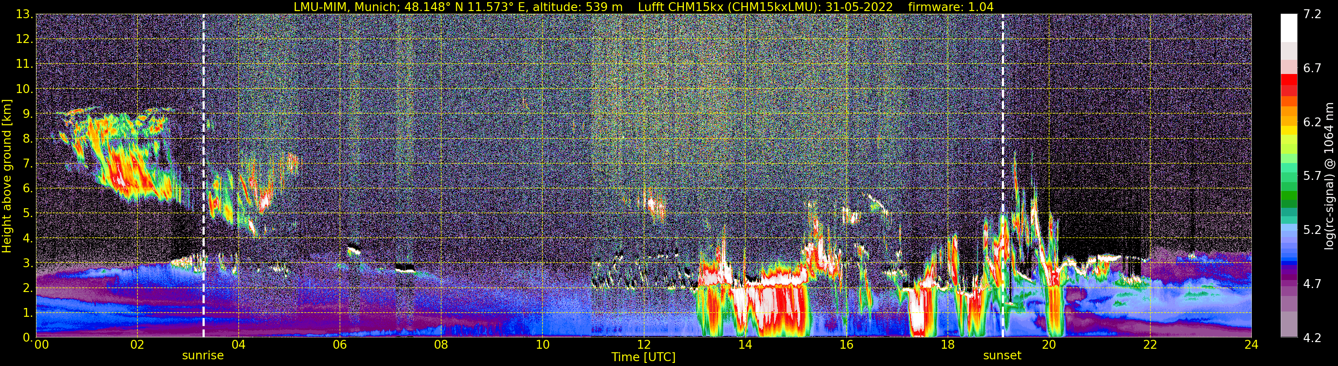
Task: Click the y-axis tick label '11.'
Action: pos(24,64)
